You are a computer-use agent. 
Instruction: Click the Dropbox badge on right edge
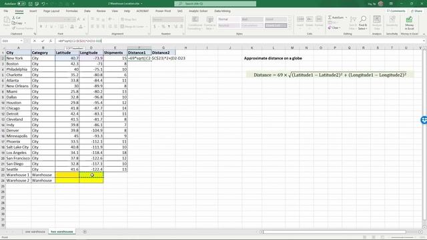coord(424,120)
